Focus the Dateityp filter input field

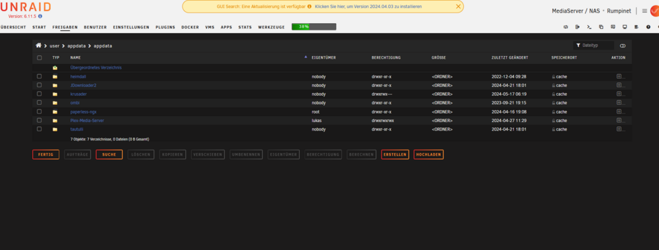594,46
